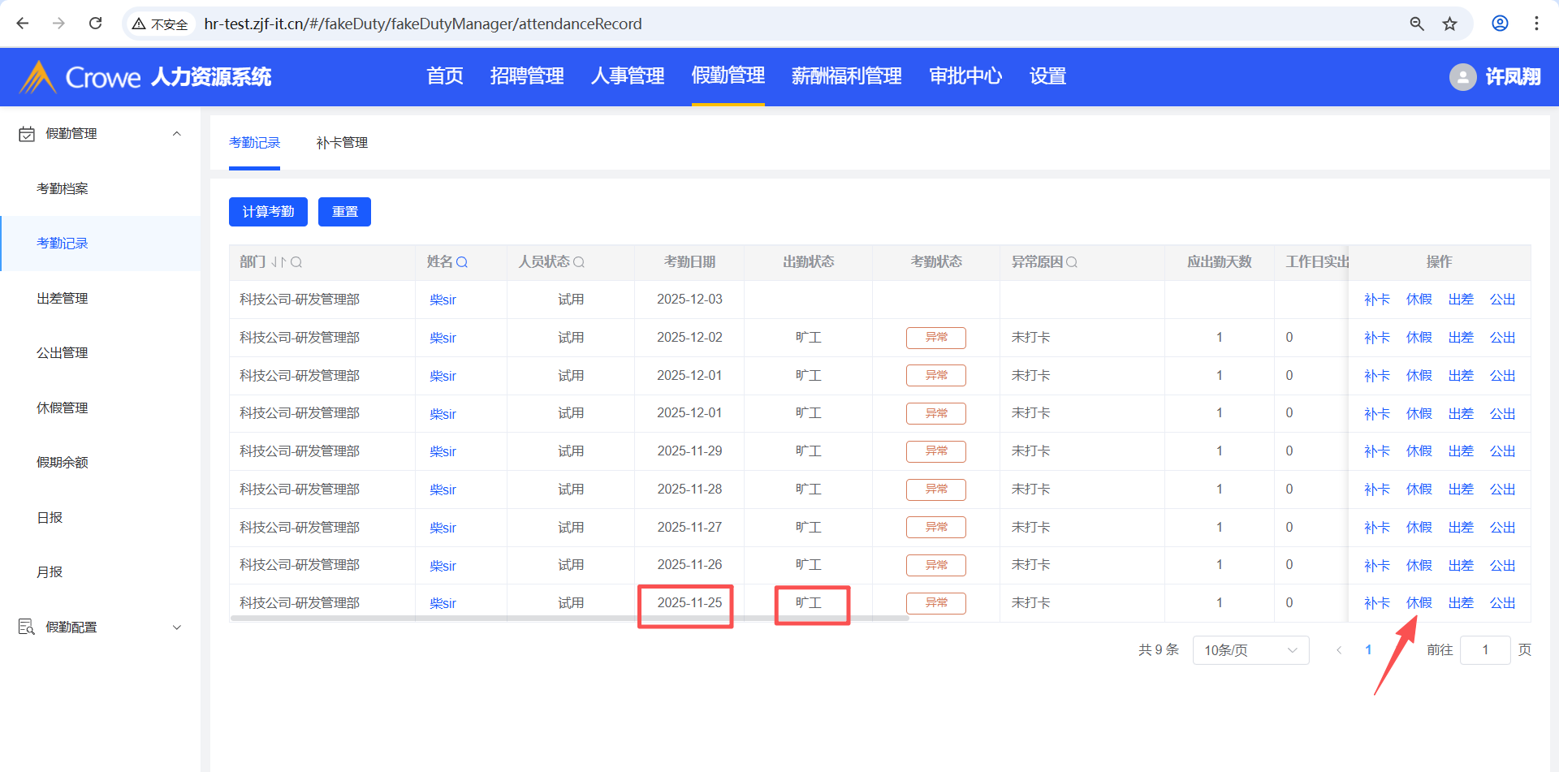Bookmark this page with star icon
This screenshot has width=1559, height=772.
[1449, 24]
